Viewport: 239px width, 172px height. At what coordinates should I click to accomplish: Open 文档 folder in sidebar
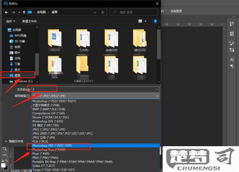click(x=15, y=58)
